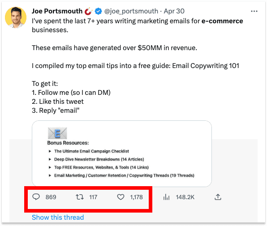The image size is (267, 226).
Task: Click the share upload arrow icon
Action: 218,197
